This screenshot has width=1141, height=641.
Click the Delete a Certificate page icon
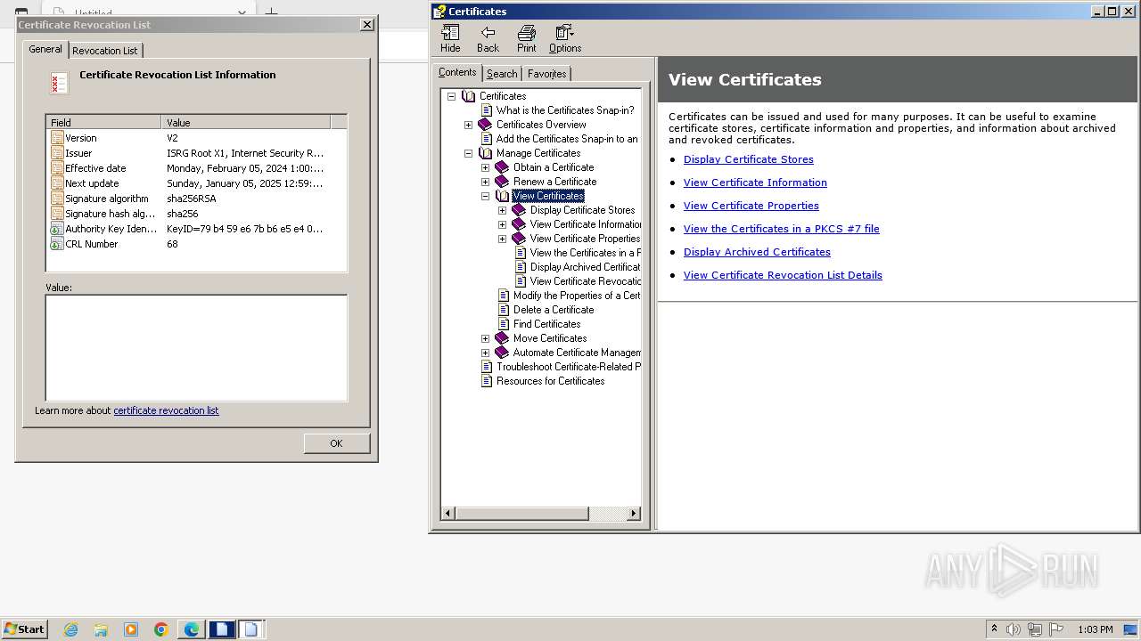click(504, 310)
